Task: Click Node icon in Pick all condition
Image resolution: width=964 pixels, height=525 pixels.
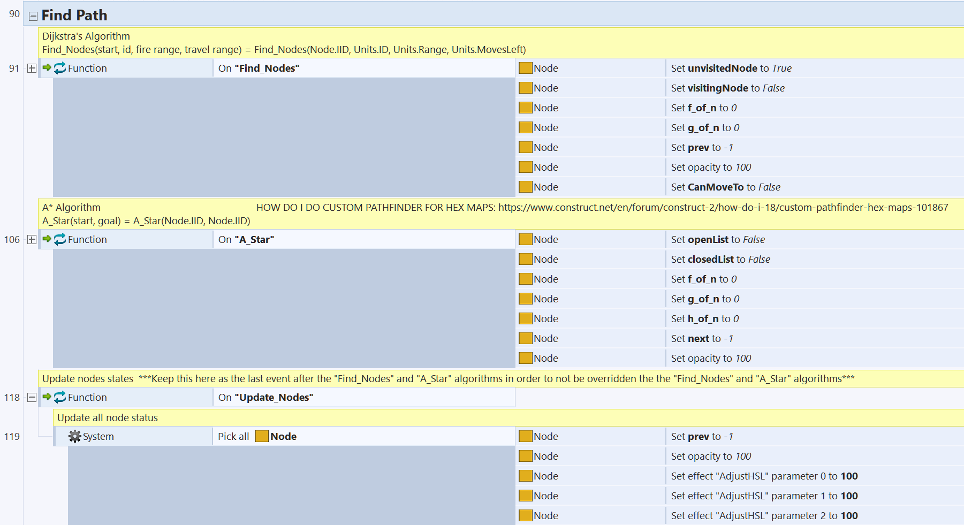Action: [x=262, y=437]
